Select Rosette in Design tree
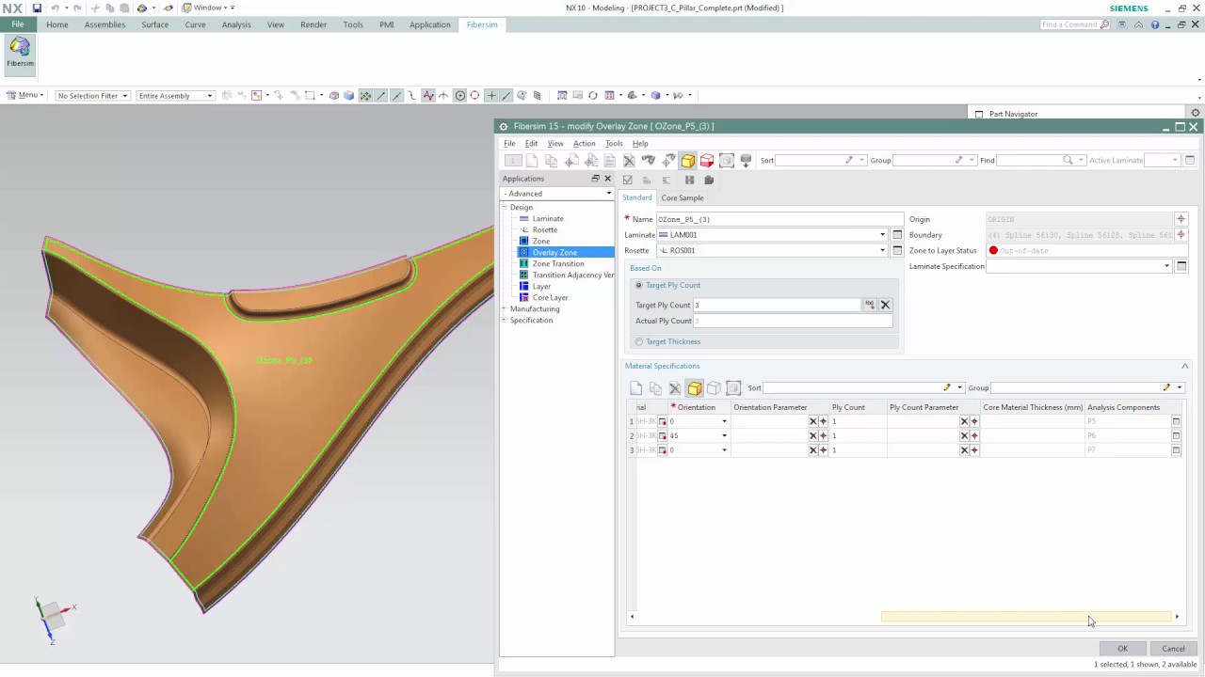 545,229
